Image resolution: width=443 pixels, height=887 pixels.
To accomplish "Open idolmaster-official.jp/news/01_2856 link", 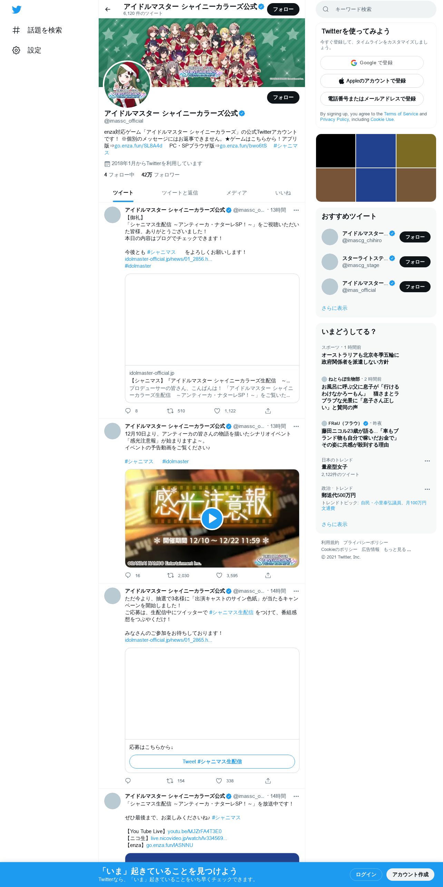I will coord(168,259).
